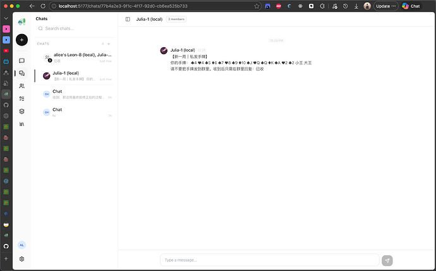
Task: Open alice's Leon-8 (local) group chat
Action: tap(74, 58)
